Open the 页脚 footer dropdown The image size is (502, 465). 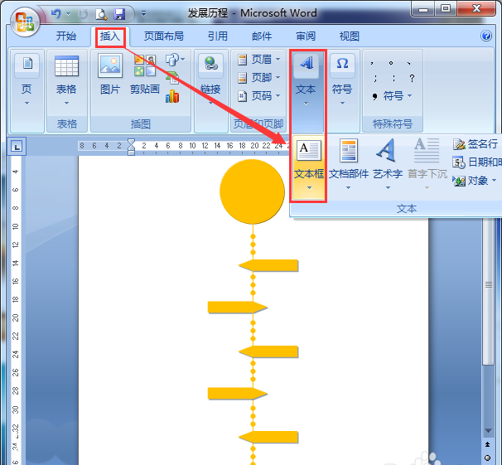pyautogui.click(x=259, y=78)
